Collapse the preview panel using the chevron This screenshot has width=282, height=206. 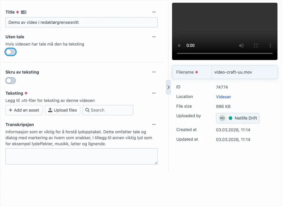click(168, 87)
